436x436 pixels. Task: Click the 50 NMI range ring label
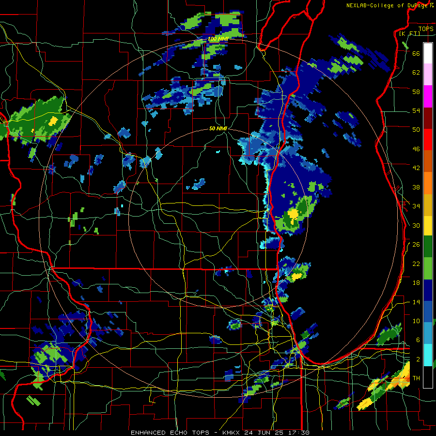(x=218, y=128)
